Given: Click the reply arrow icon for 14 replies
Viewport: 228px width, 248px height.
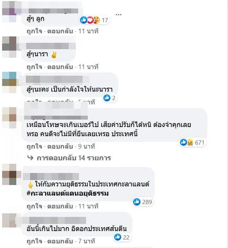Looking at the screenshot, I should coord(30,158).
